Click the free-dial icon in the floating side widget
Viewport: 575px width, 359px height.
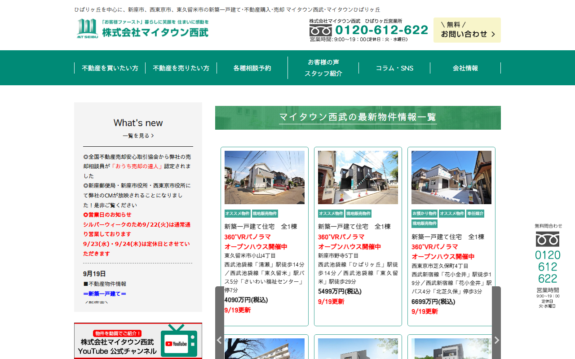coord(548,239)
